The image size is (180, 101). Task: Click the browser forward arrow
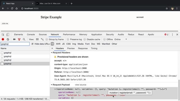pyautogui.click(x=8, y=8)
